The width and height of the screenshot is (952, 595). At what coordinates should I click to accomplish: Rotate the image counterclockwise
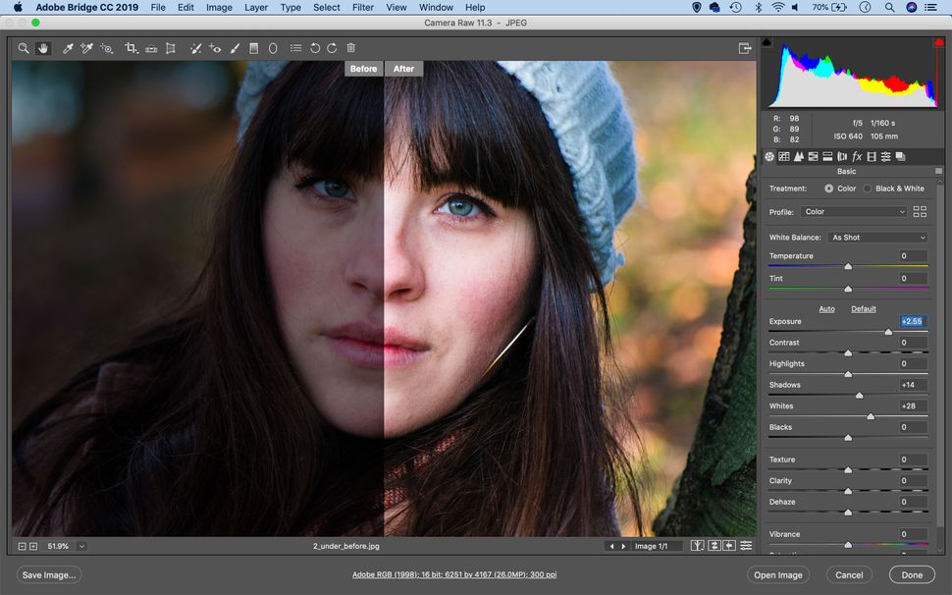[314, 47]
